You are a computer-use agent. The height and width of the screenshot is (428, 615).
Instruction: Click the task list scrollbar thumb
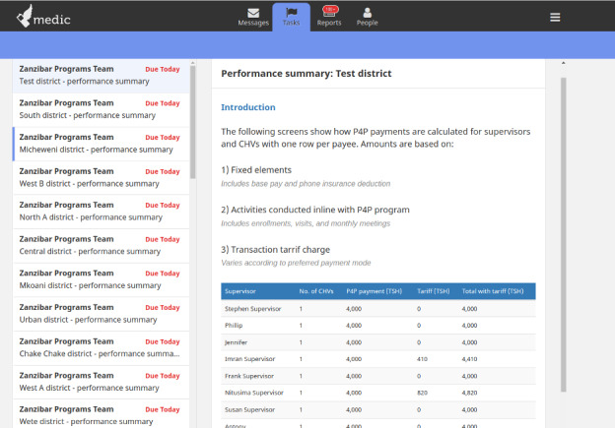tap(192, 122)
